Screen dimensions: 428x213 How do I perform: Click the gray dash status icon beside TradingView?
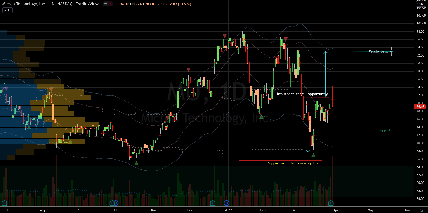point(105,4)
